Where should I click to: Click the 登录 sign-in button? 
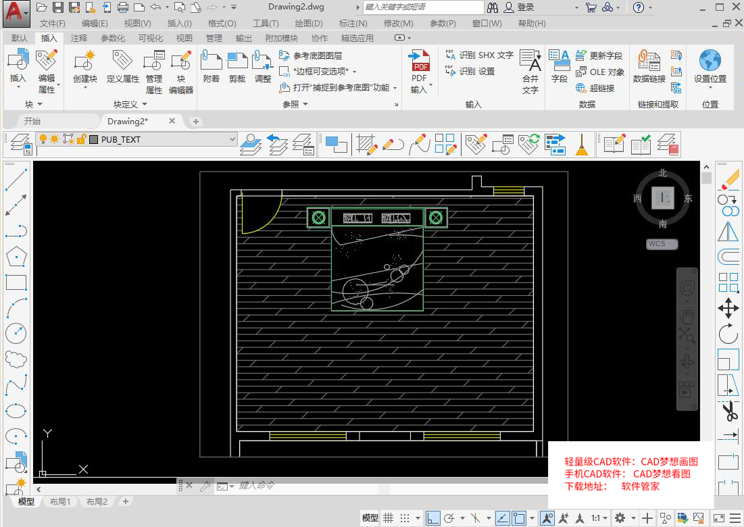pos(518,7)
